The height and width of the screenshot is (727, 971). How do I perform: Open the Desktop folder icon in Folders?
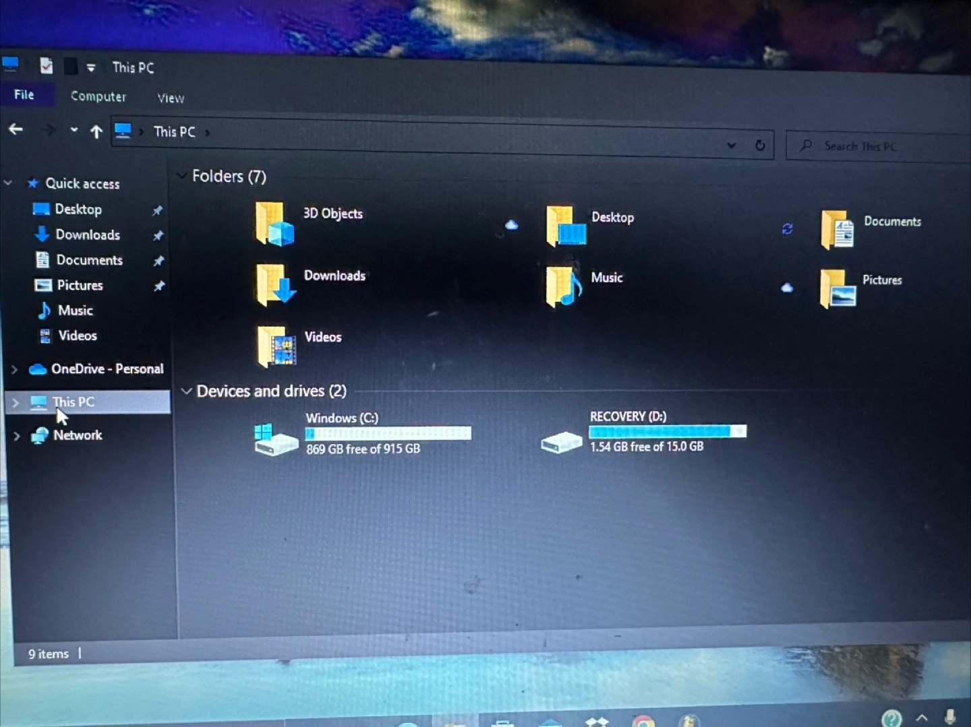coord(565,227)
